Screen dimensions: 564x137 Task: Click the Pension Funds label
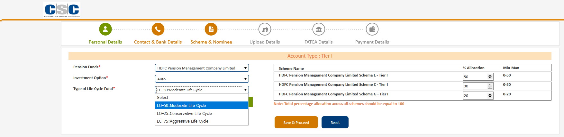(x=87, y=67)
